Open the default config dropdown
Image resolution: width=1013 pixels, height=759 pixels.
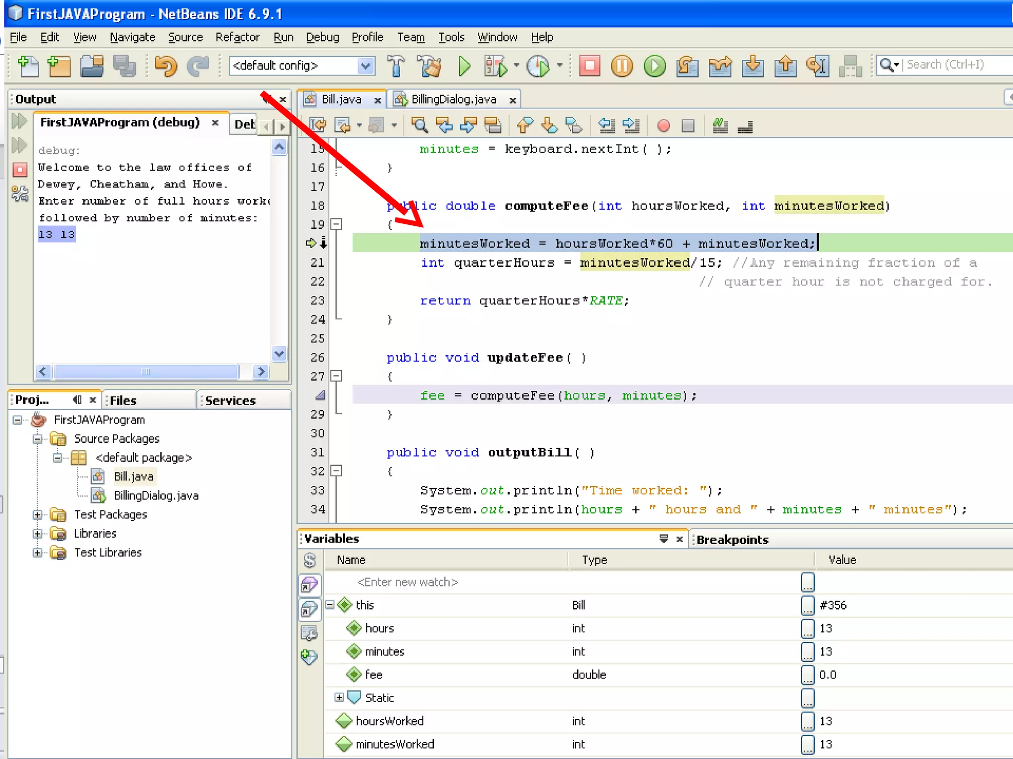pos(365,66)
